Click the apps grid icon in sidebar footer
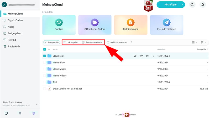Screen dimensions: 210x118 [x=20, y=113]
